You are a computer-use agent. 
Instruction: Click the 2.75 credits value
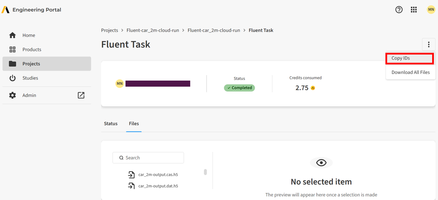point(302,88)
